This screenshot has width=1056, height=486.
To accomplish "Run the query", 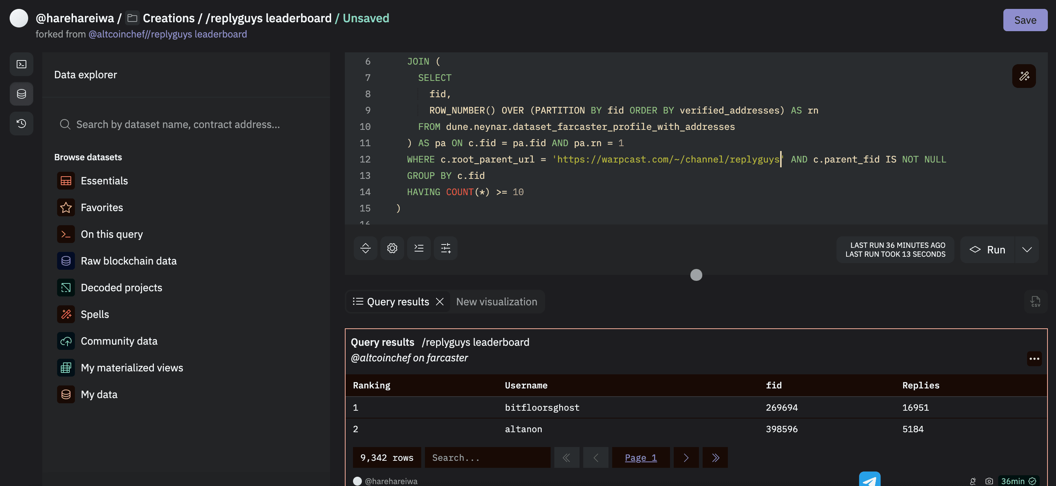I will point(987,250).
